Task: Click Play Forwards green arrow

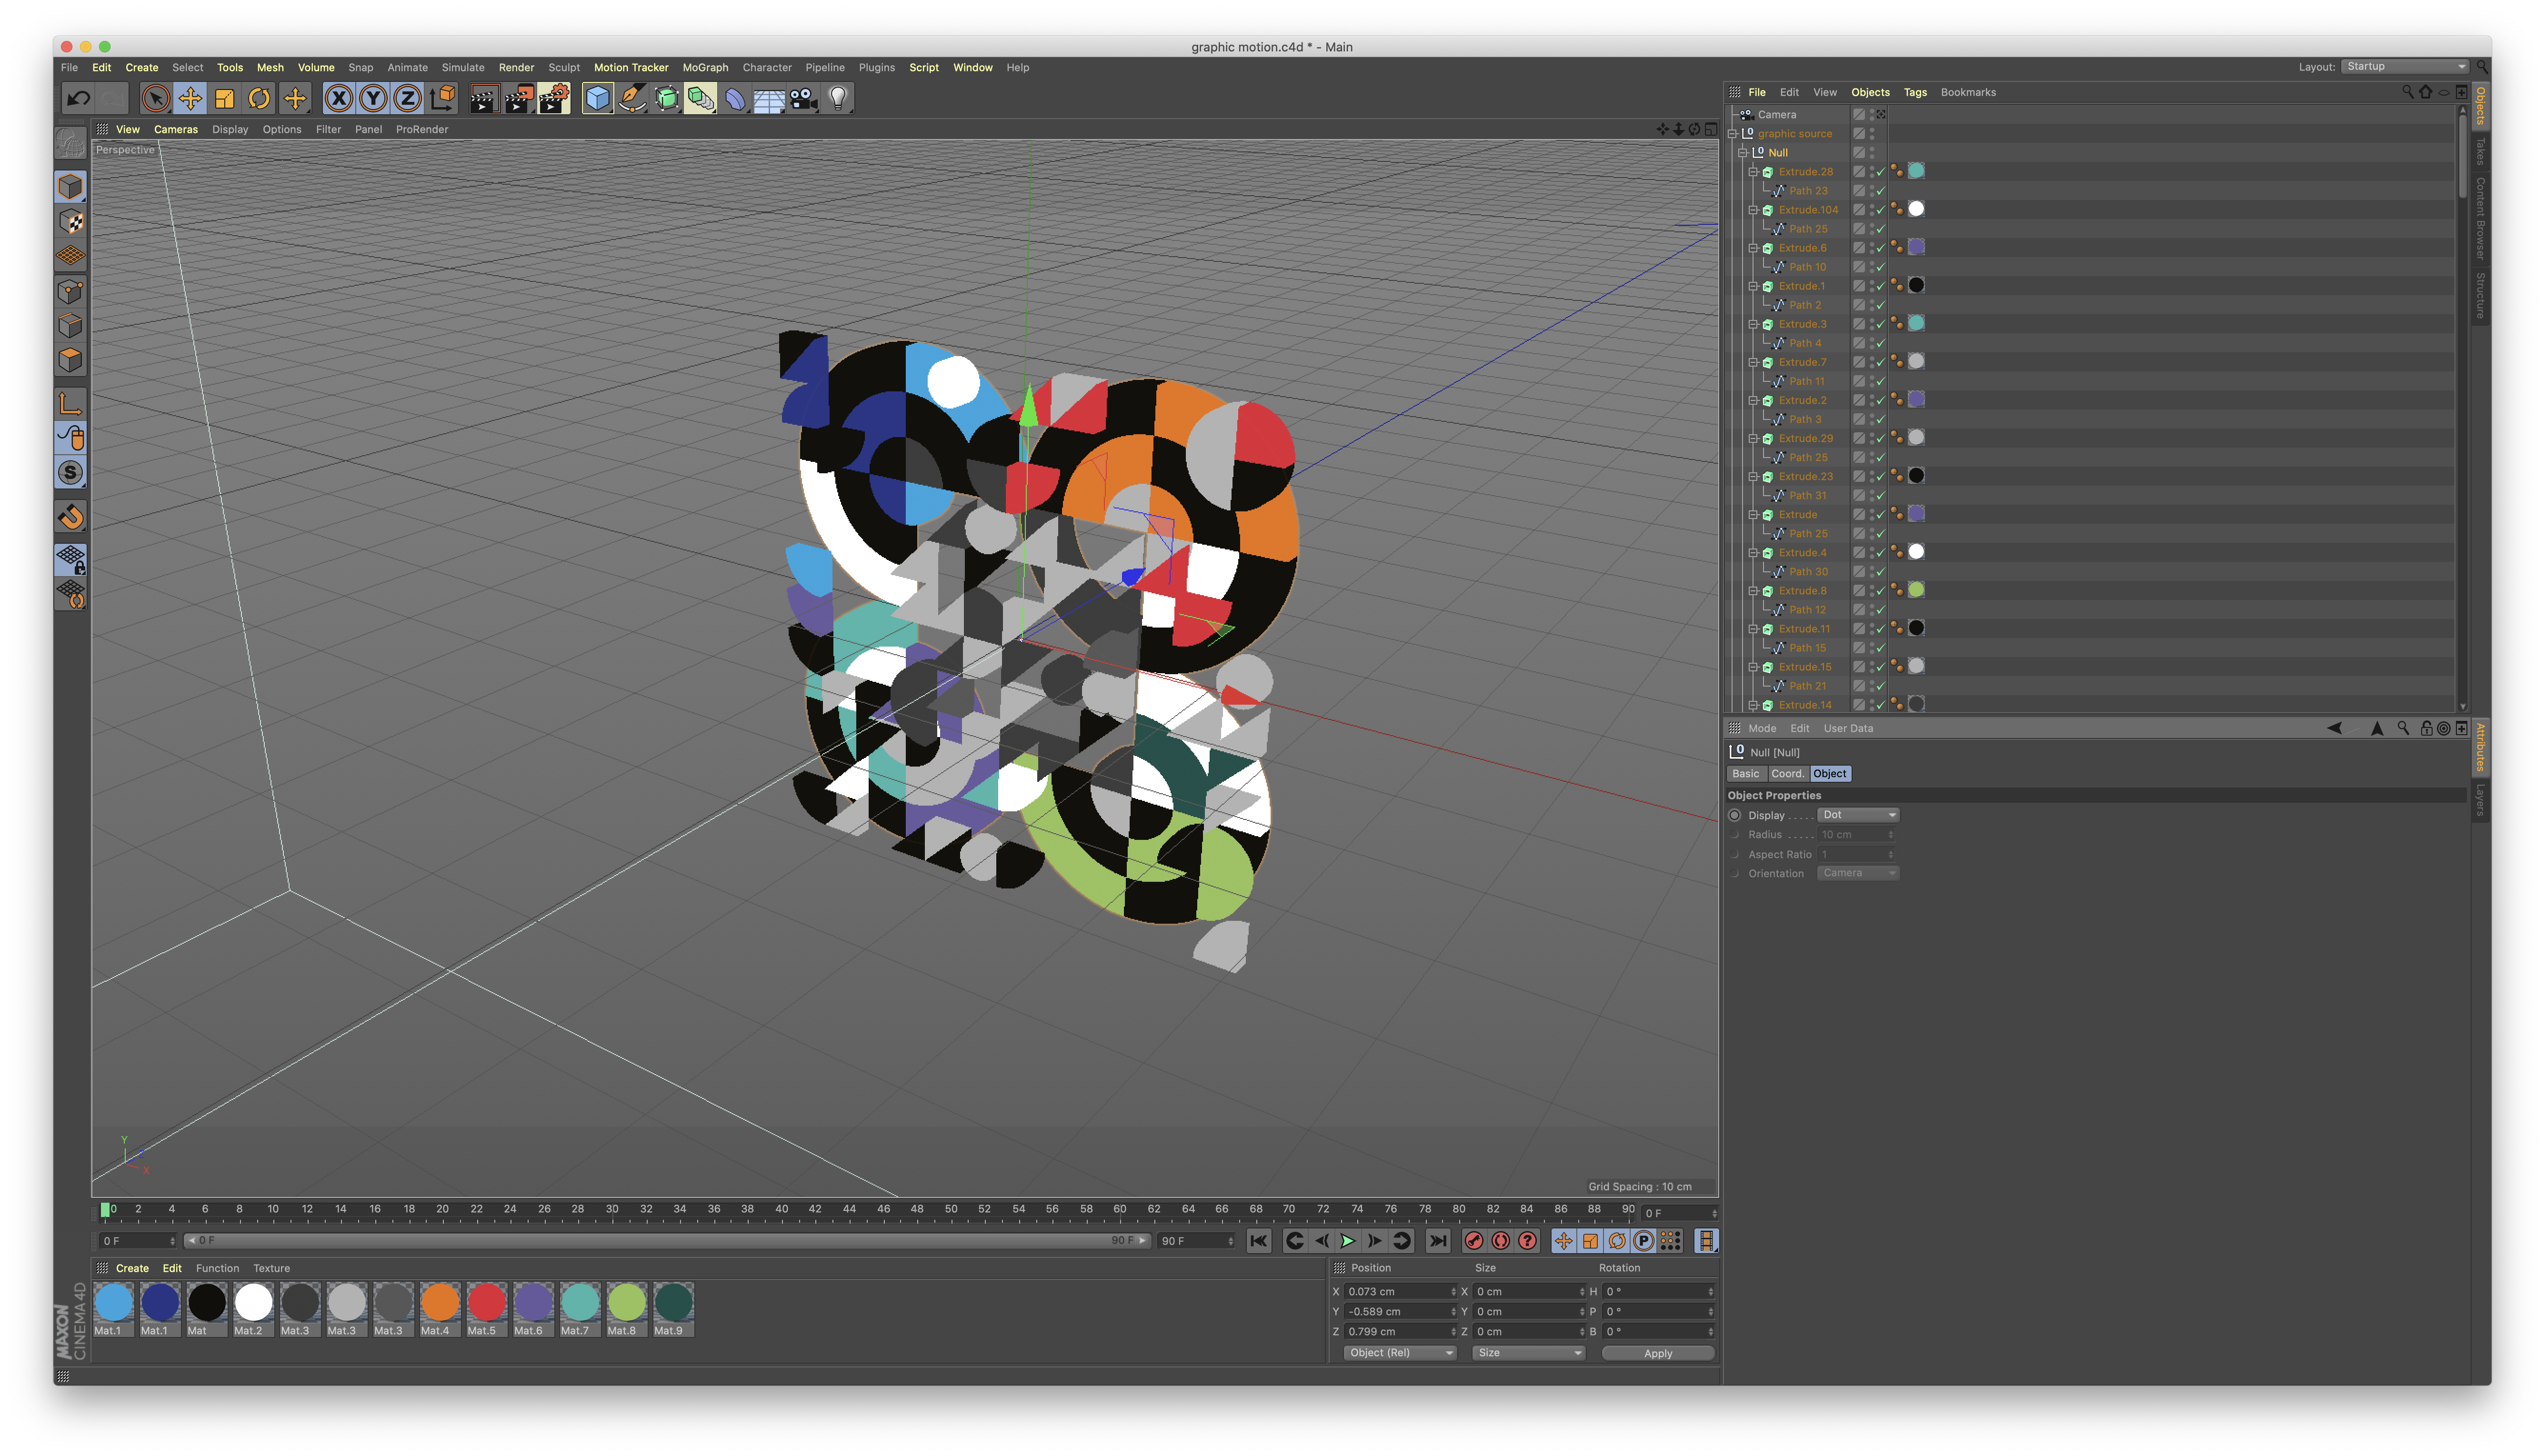Action: 1348,1241
